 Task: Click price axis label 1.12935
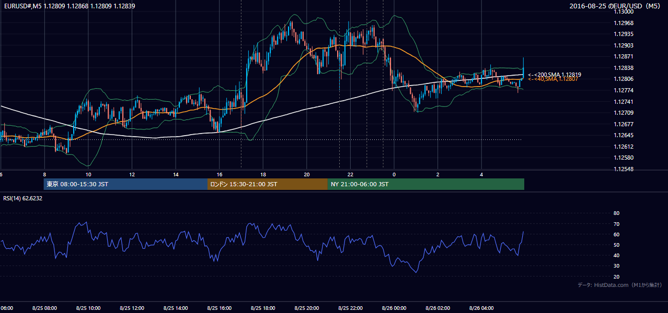coord(624,34)
